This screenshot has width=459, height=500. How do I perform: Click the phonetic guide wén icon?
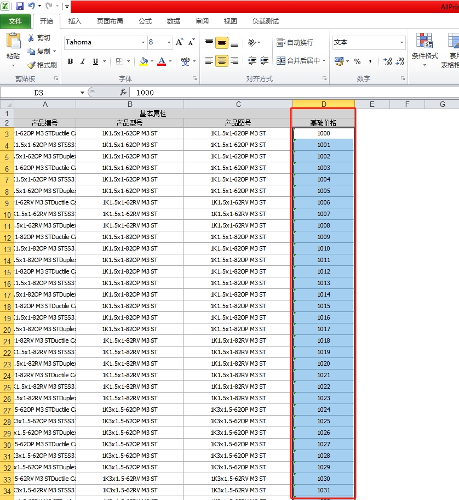[x=185, y=61]
